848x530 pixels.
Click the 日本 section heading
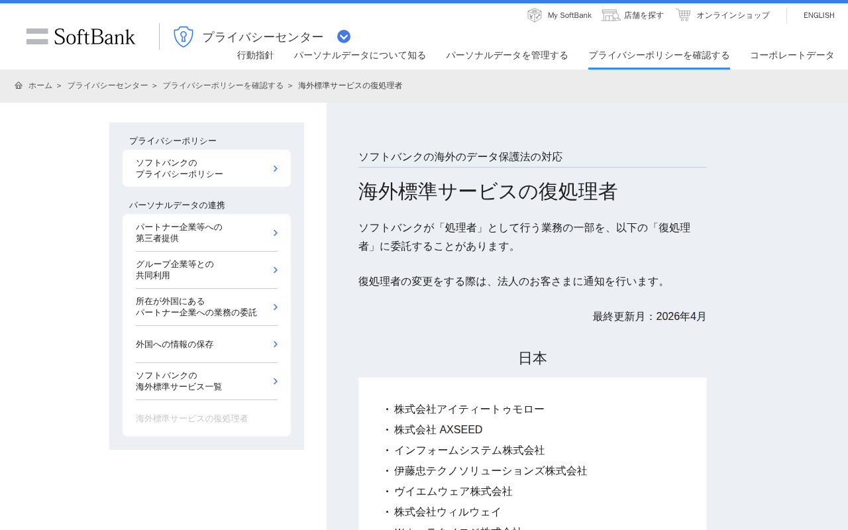(533, 358)
